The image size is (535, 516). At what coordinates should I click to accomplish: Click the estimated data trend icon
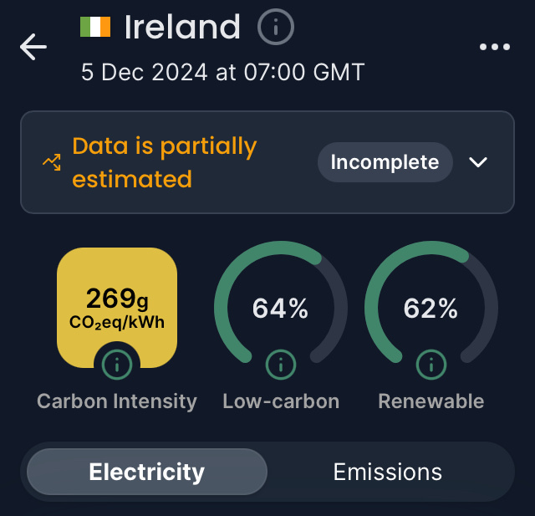click(x=52, y=162)
